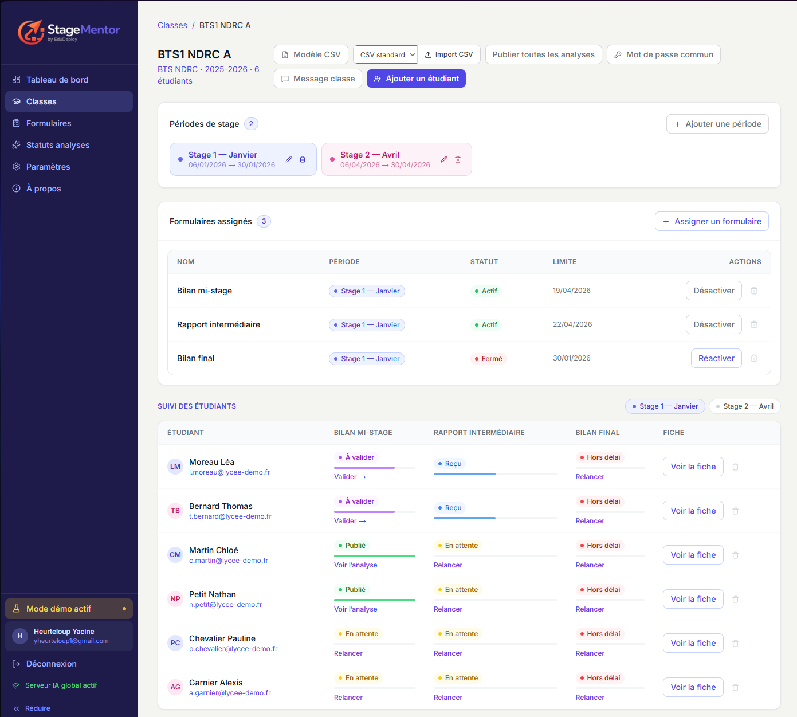Click the pencil icon for Stage 2 — Avril
This screenshot has height=717, width=797.
444,159
